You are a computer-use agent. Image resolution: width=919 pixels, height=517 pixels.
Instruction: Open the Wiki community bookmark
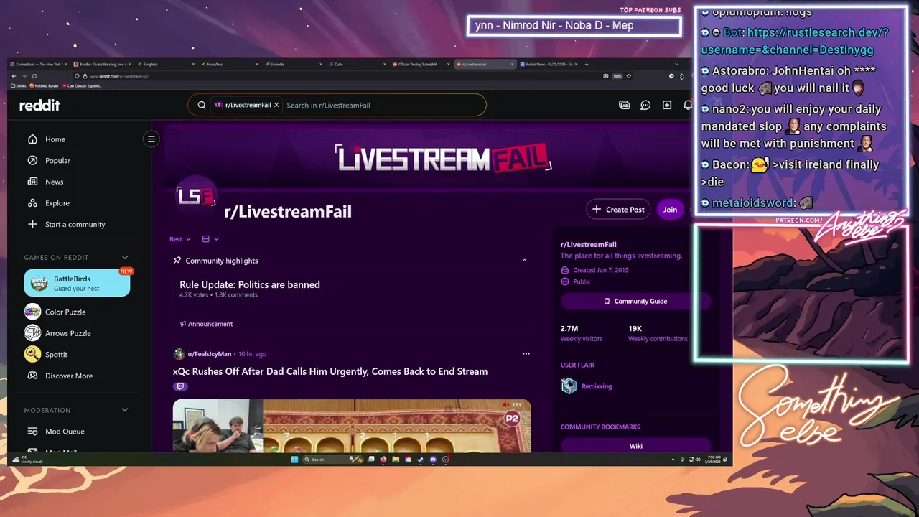point(635,446)
